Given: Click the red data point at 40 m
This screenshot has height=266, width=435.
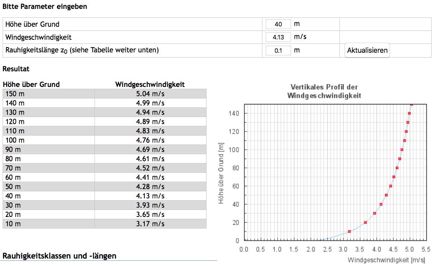Looking at the screenshot, I should click(x=381, y=204).
